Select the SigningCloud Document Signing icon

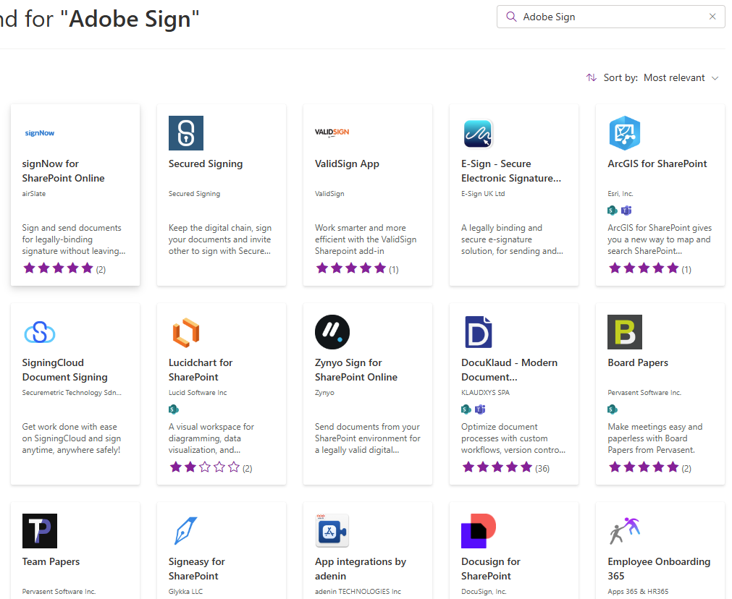(40, 332)
